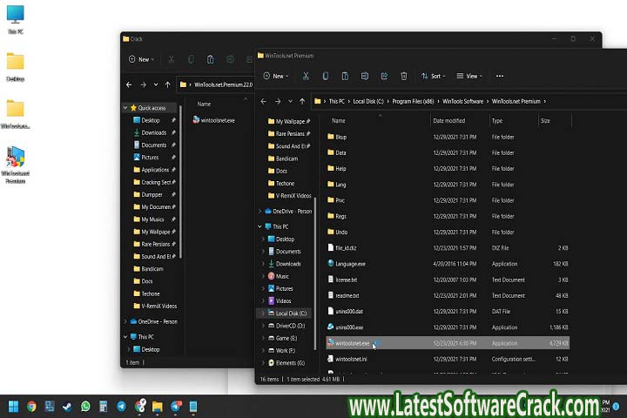Screen dimensions: 627x418
Task: Open WhatsApp from taskbar
Action: [85, 407]
